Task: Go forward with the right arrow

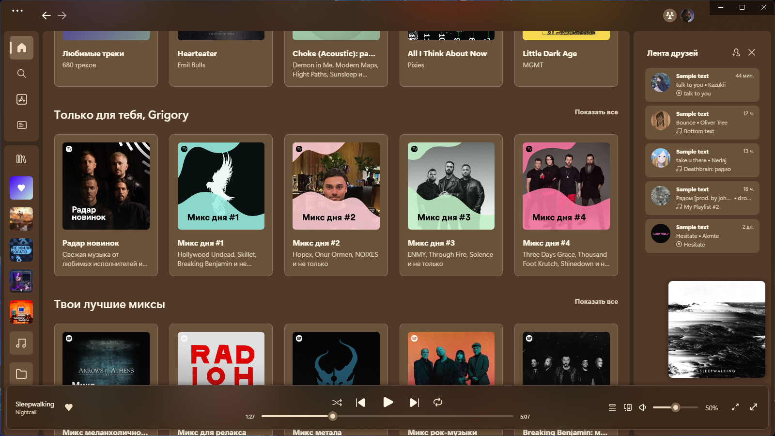Action: 62,16
